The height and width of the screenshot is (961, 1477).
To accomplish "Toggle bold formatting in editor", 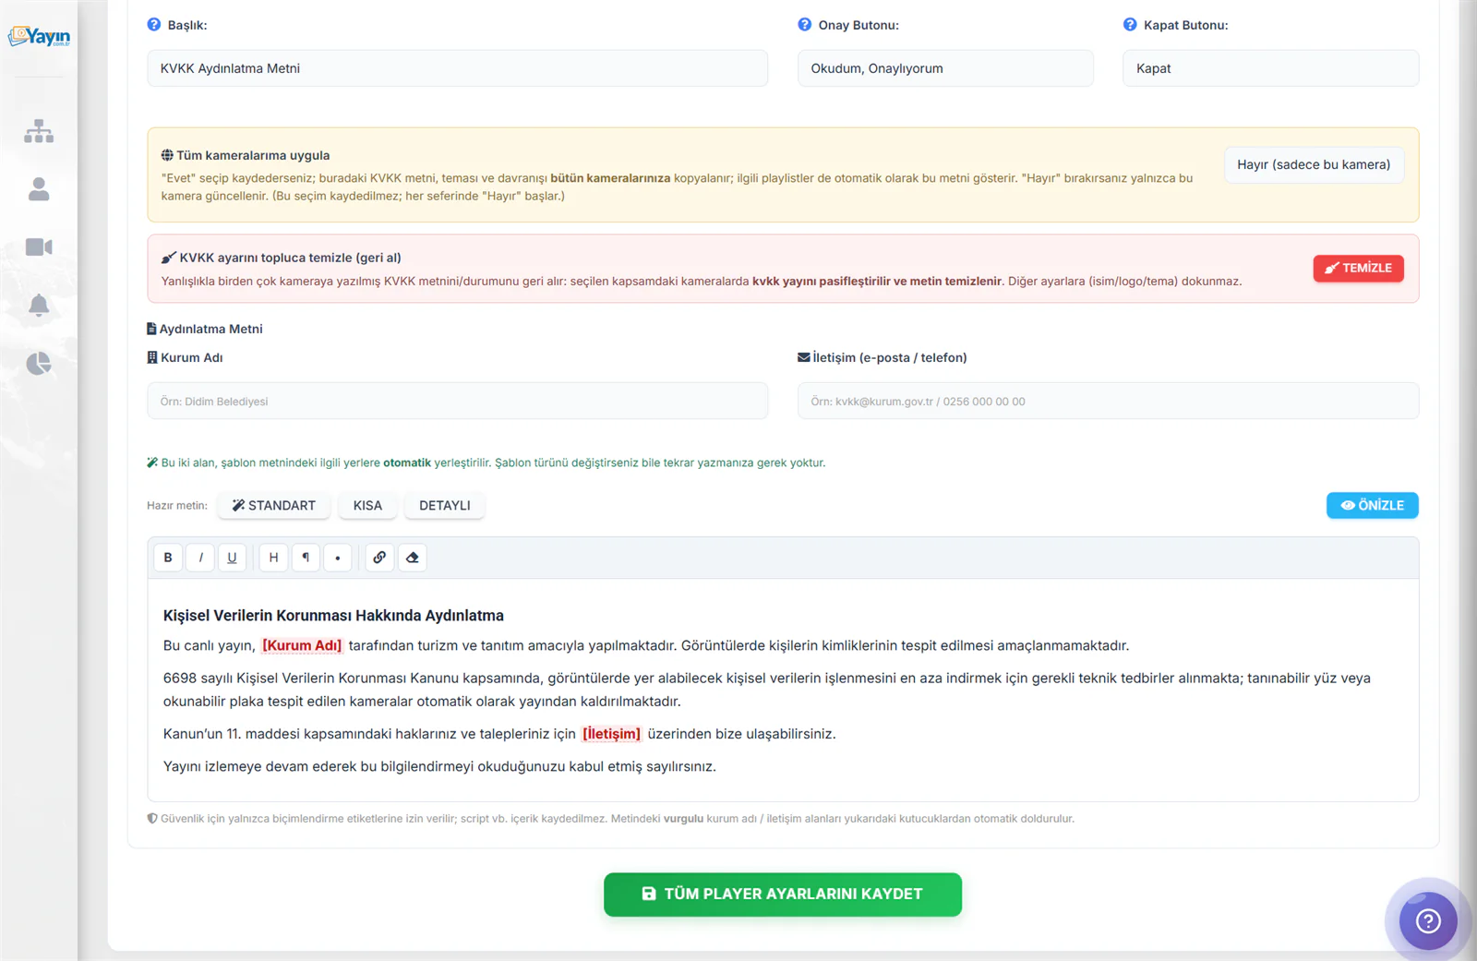I will (168, 558).
